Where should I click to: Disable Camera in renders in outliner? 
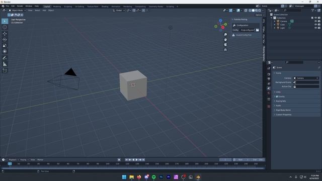319,21
